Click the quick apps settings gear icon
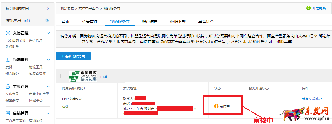The width and height of the screenshot is (332, 124). pyautogui.click(x=47, y=21)
